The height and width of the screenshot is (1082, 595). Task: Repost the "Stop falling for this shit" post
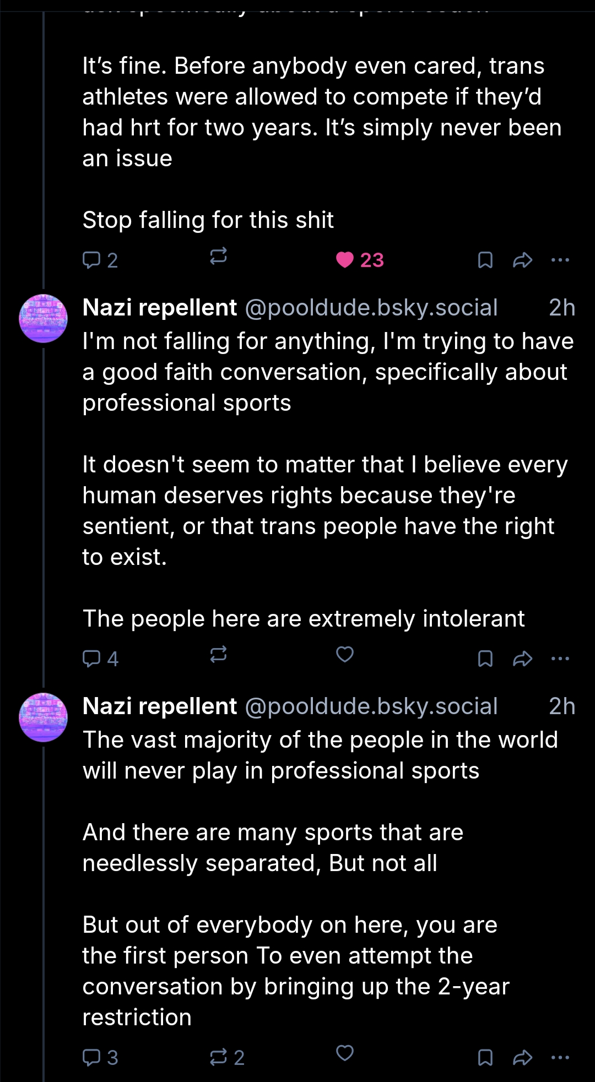218,256
